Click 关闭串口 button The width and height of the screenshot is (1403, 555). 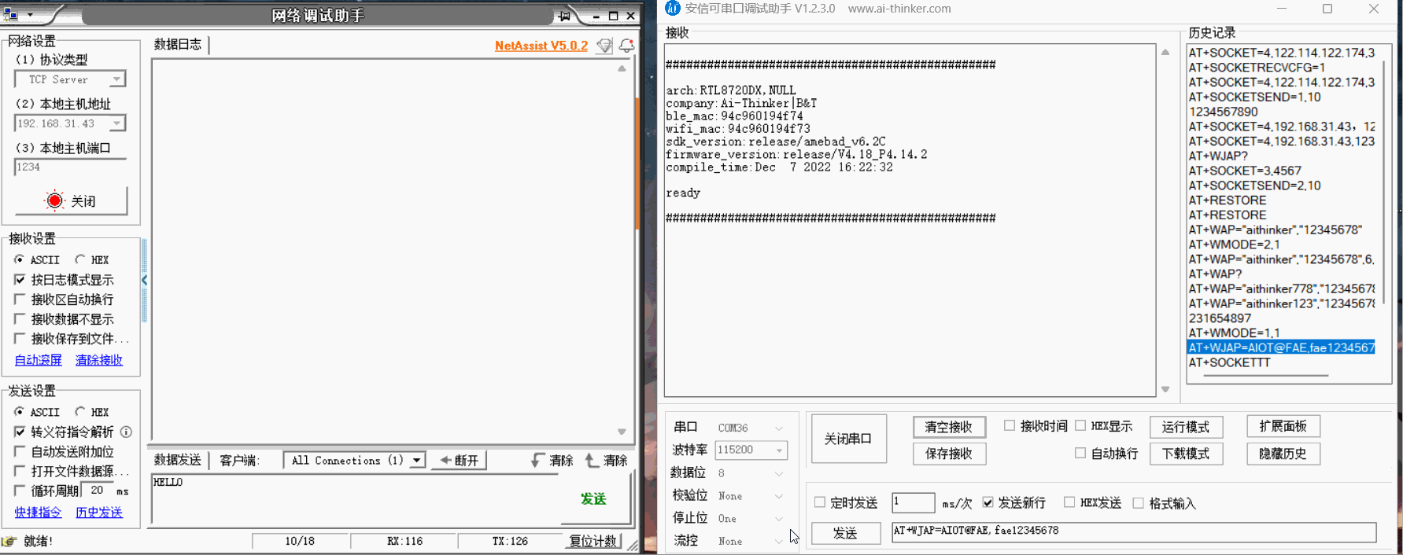[848, 439]
